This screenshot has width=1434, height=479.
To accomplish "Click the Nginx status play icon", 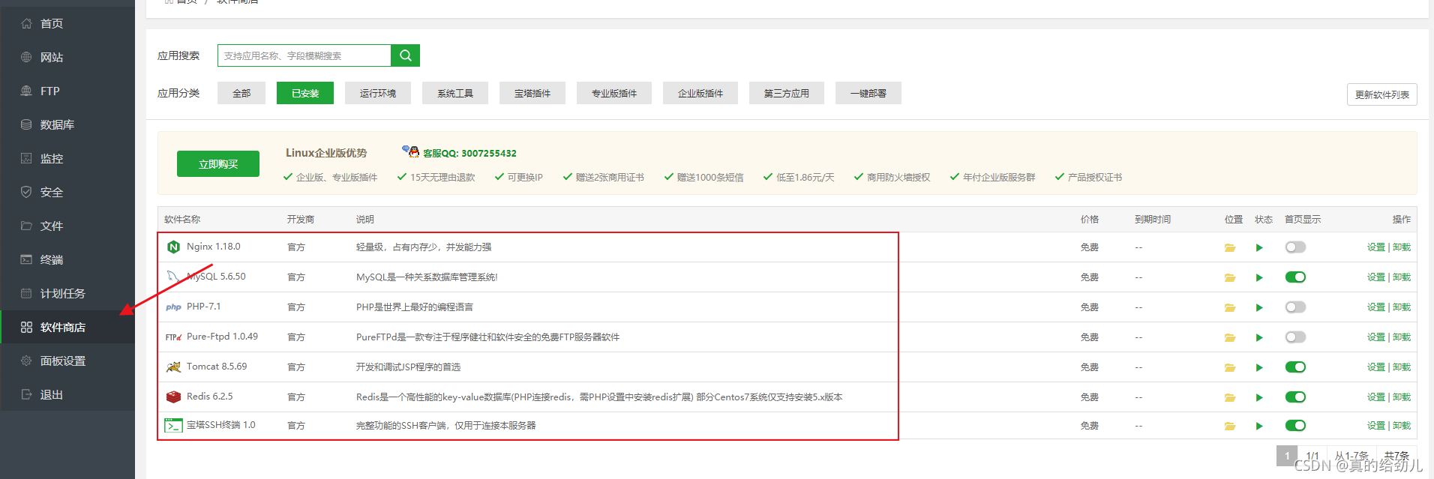I will (x=1259, y=247).
